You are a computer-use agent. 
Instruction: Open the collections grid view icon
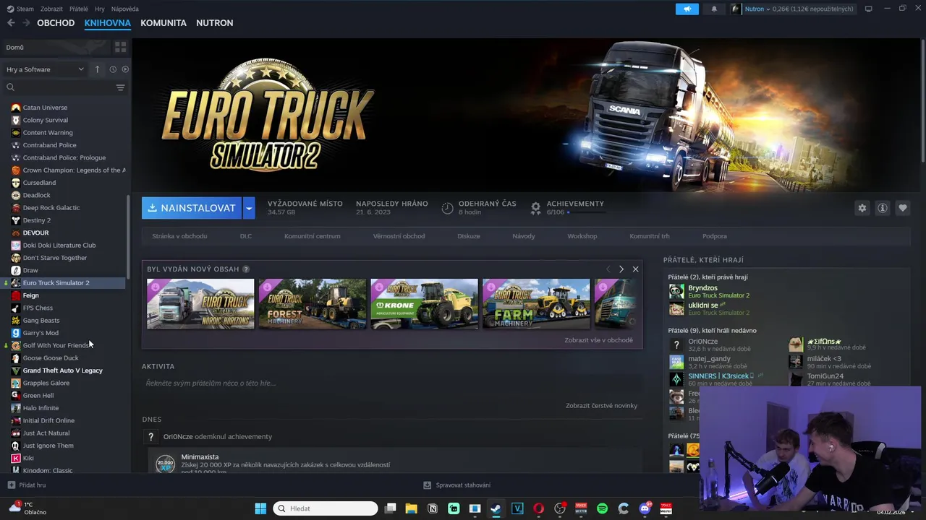click(x=120, y=47)
